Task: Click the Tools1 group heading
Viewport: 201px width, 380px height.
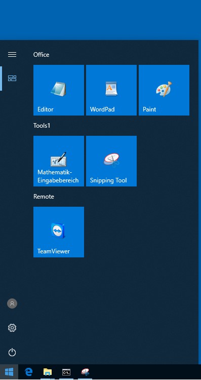Action: click(x=42, y=126)
